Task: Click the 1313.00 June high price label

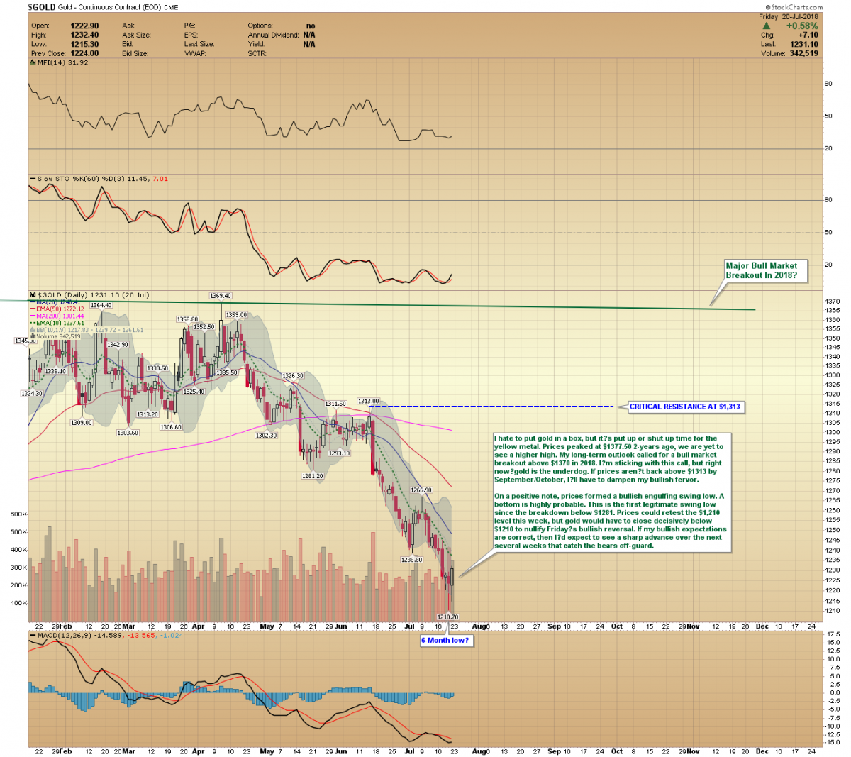Action: (x=368, y=401)
